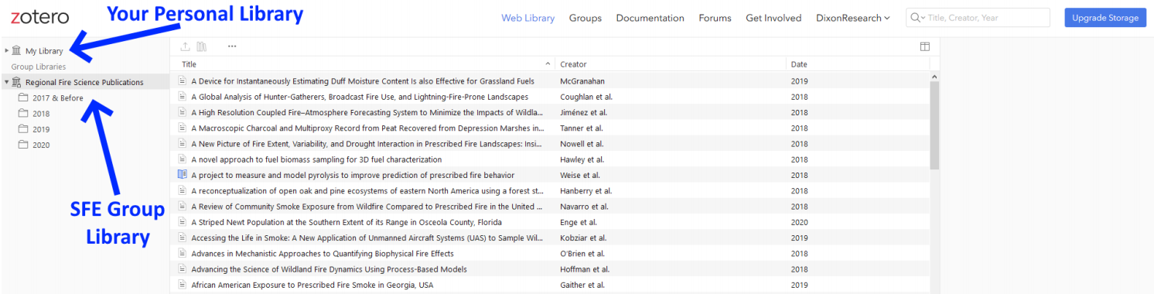The height and width of the screenshot is (294, 1154).
Task: Click document icon beside 'A Review of Community Smoke'
Action: click(x=183, y=207)
